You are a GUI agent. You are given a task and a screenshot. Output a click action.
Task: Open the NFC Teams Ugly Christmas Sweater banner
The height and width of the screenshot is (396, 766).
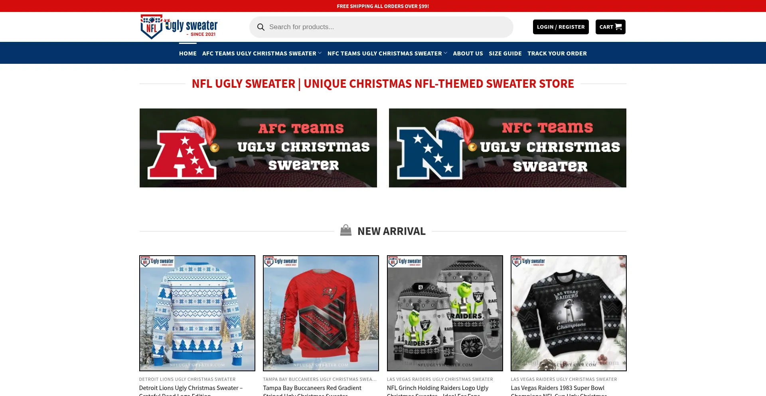(507, 148)
